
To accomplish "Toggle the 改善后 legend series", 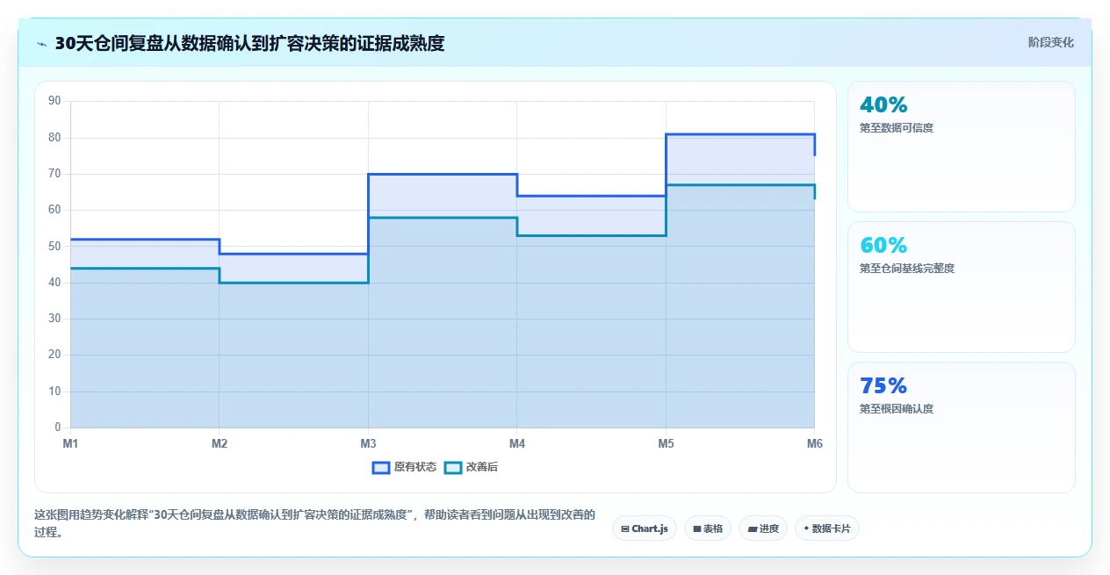I will coord(471,467).
